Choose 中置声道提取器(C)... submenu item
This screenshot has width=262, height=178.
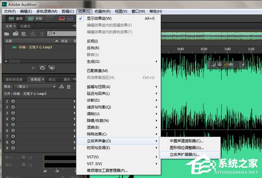pyautogui.click(x=190, y=141)
